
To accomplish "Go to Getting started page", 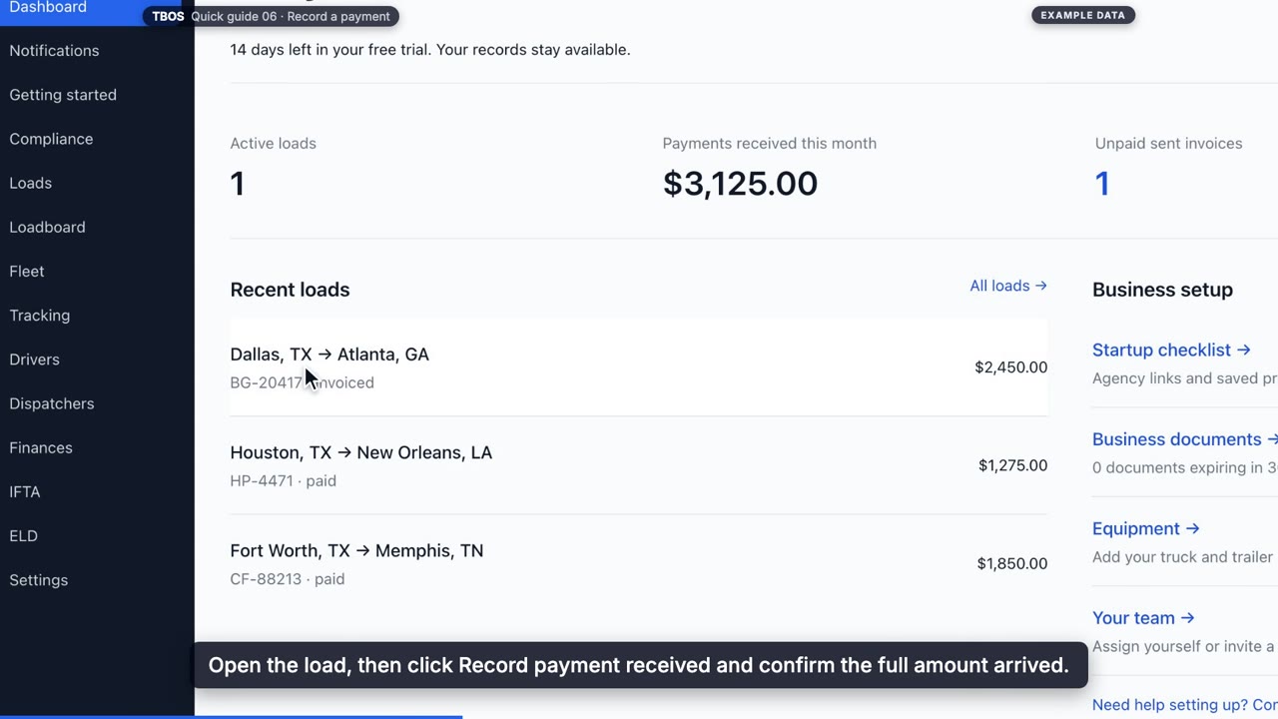I will pyautogui.click(x=63, y=95).
